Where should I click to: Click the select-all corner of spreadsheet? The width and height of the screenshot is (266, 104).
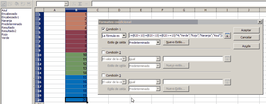coord(39,10)
